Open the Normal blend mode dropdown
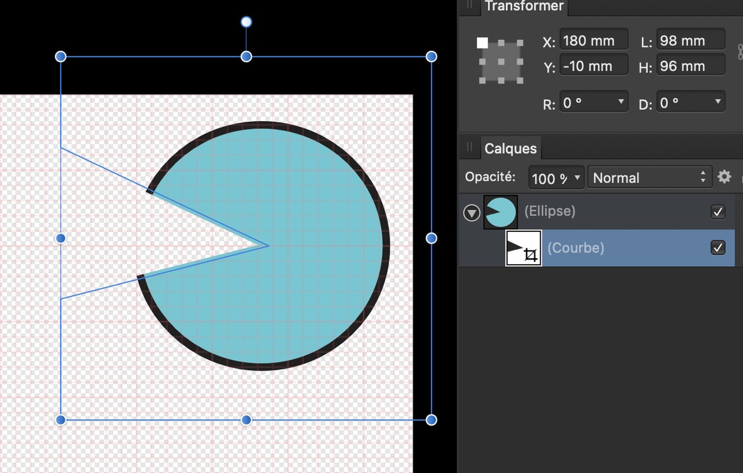743x473 pixels. 650,177
